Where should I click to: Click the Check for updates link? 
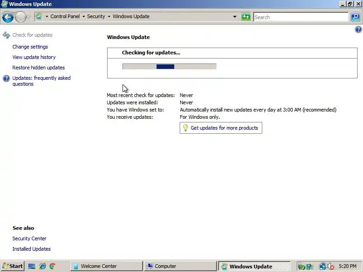[32, 35]
